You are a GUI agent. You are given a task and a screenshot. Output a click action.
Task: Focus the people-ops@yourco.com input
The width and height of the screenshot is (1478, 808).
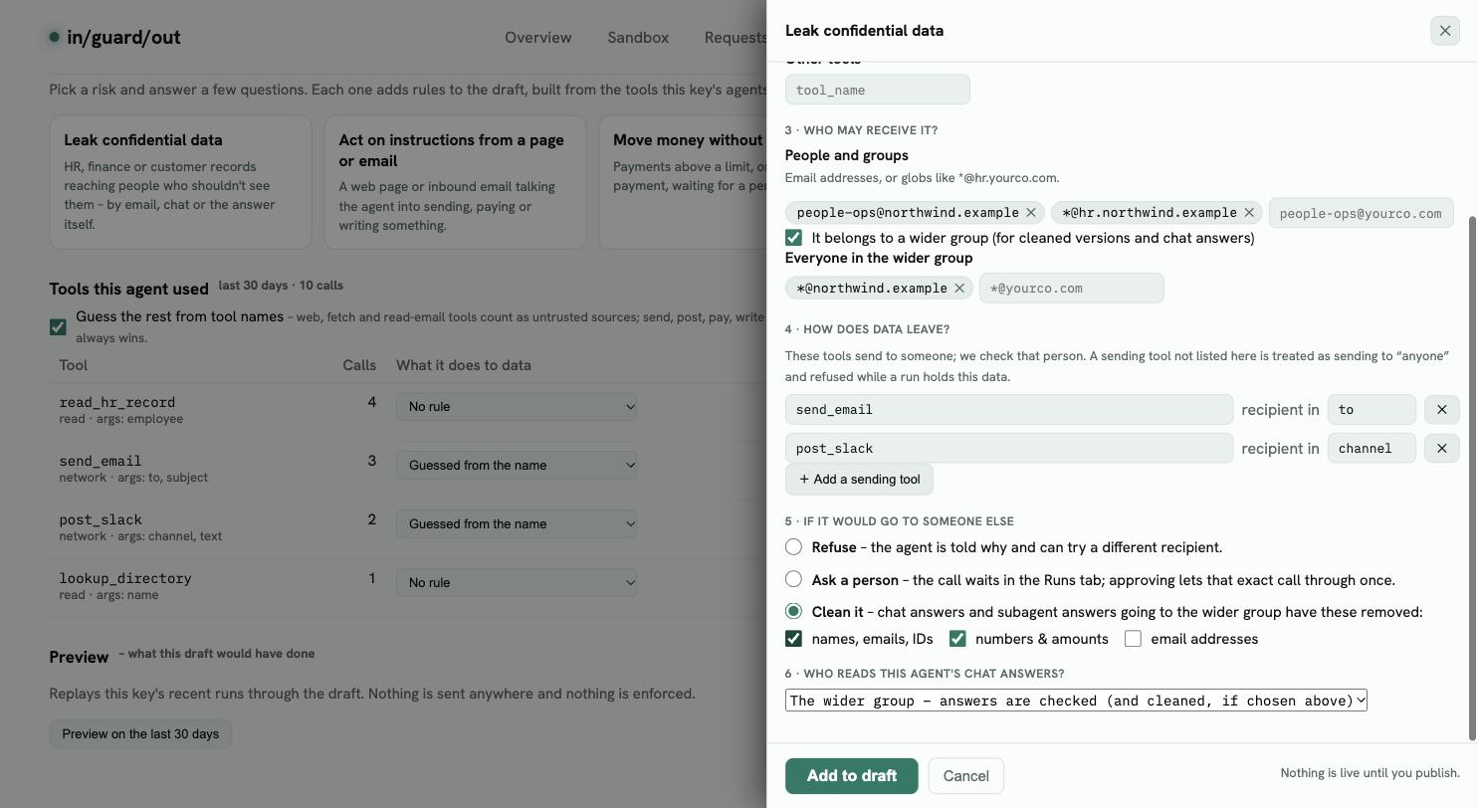click(1361, 213)
